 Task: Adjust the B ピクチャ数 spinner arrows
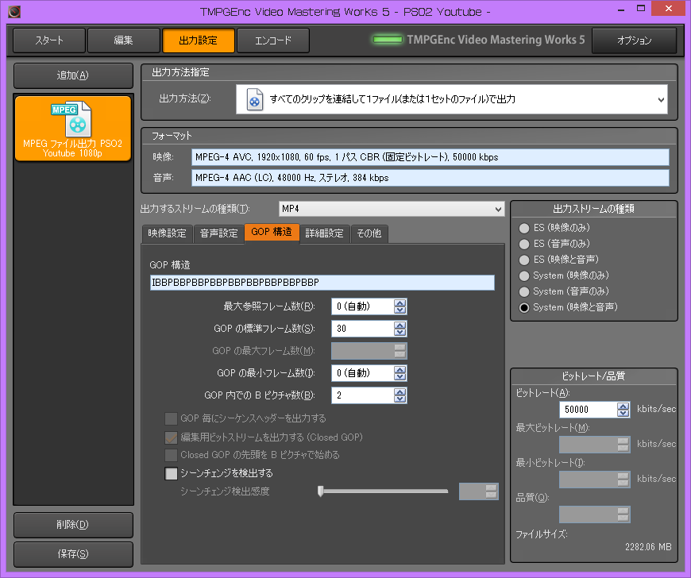(400, 395)
